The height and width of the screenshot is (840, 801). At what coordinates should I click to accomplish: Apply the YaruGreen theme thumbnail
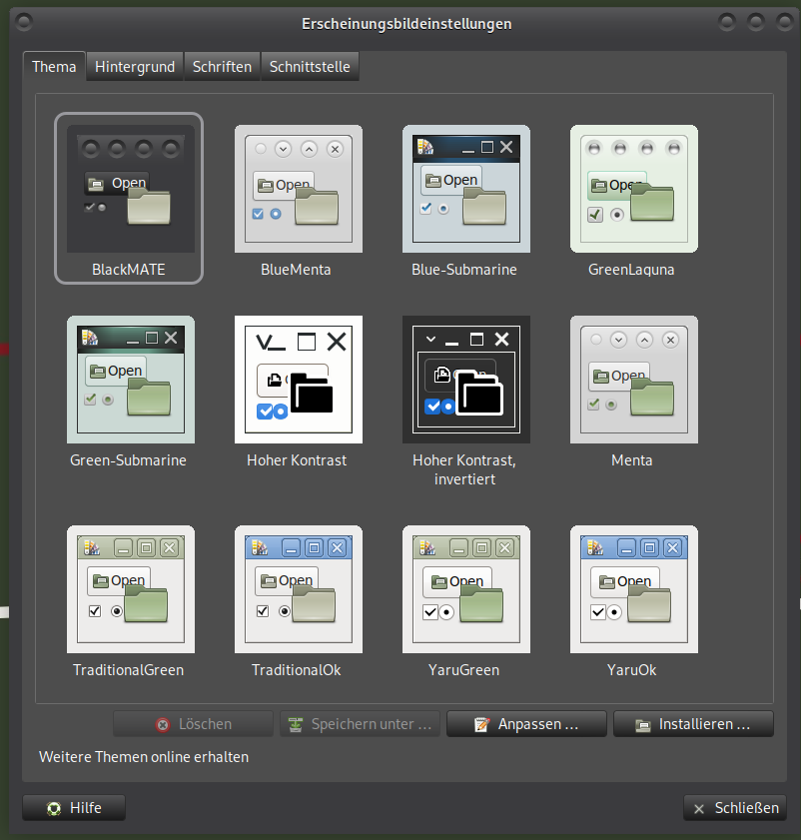pyautogui.click(x=465, y=589)
